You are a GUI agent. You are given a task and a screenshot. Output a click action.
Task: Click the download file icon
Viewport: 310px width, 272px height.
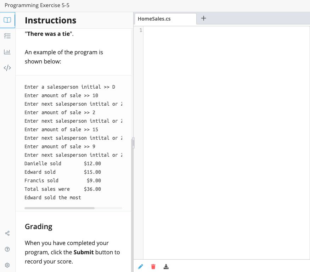pyautogui.click(x=166, y=267)
